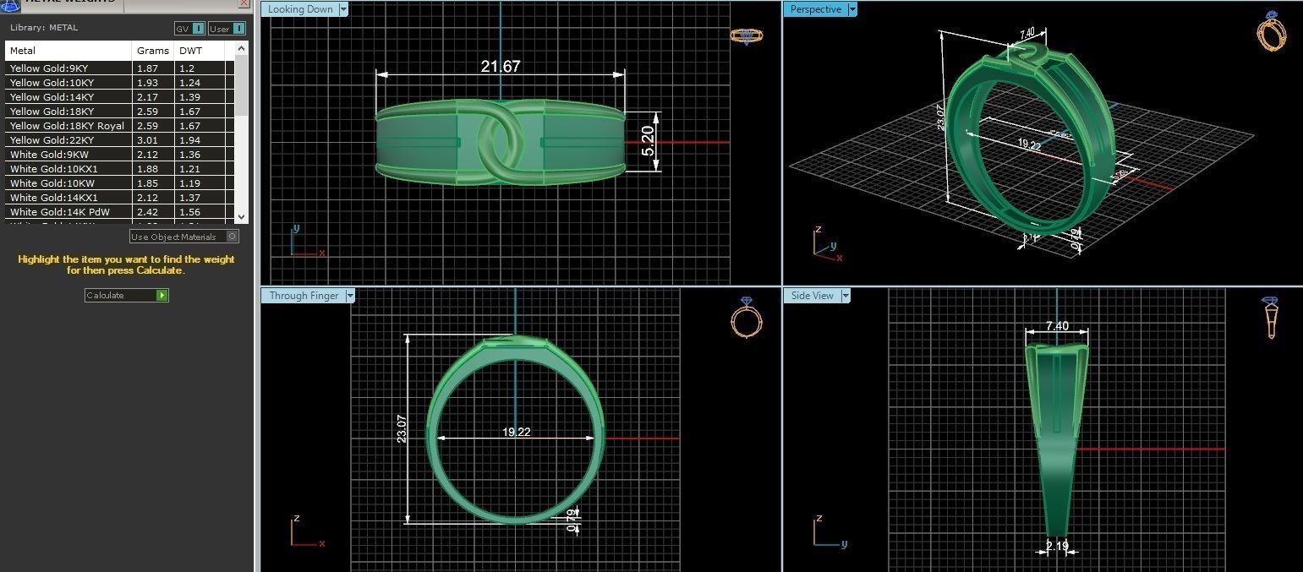Select the White Gold:10KW row
The width and height of the screenshot is (1303, 572).
pyautogui.click(x=120, y=183)
